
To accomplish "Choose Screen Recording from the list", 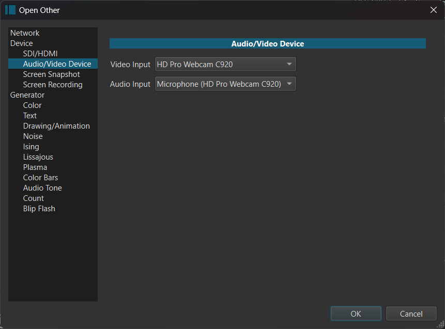I will [53, 85].
